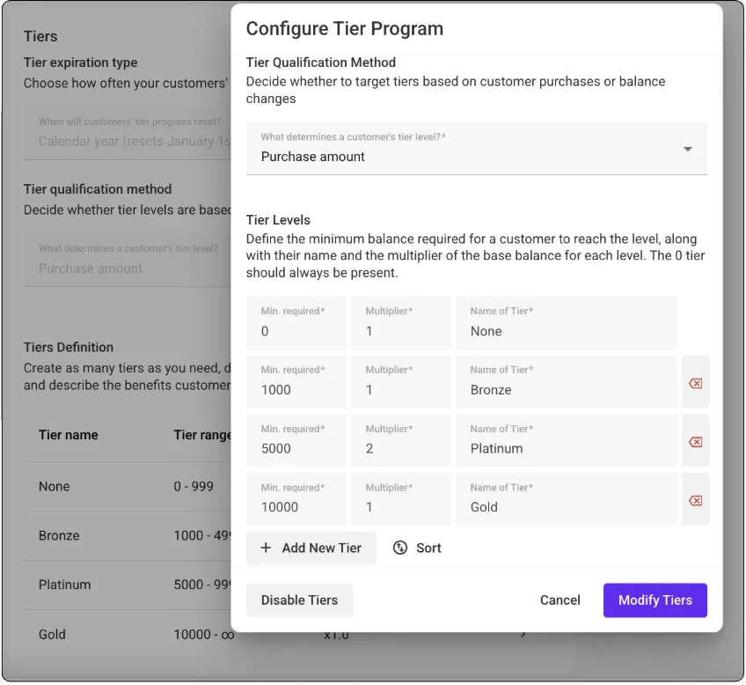Screen dimensions: 746x685
Task: Remove the Gold tier row
Action: coord(695,500)
